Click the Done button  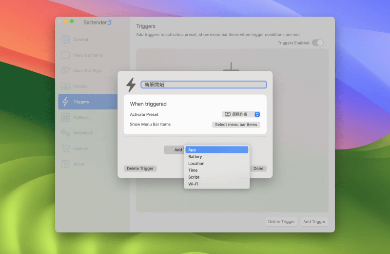point(258,169)
